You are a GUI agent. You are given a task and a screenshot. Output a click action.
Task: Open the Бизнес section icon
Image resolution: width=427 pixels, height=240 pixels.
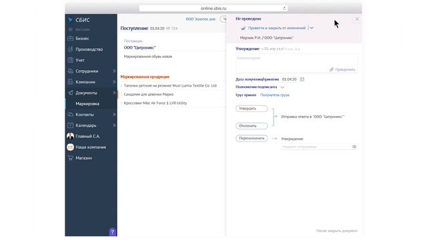[70, 39]
